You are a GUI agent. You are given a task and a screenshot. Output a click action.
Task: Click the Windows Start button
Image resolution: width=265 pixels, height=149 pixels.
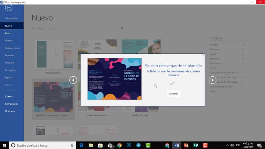click(4, 145)
